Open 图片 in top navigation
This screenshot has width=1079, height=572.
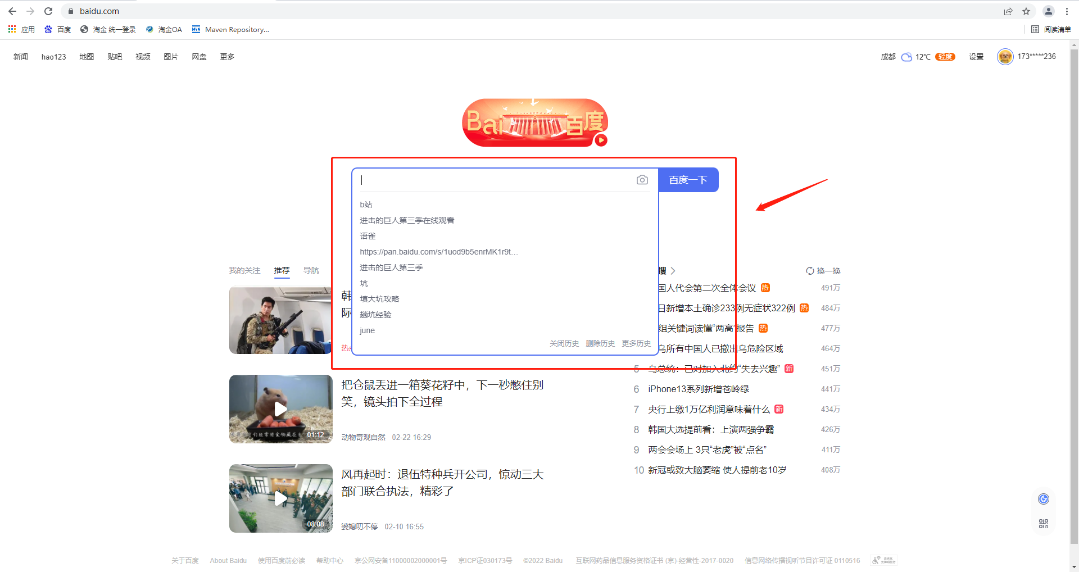171,57
